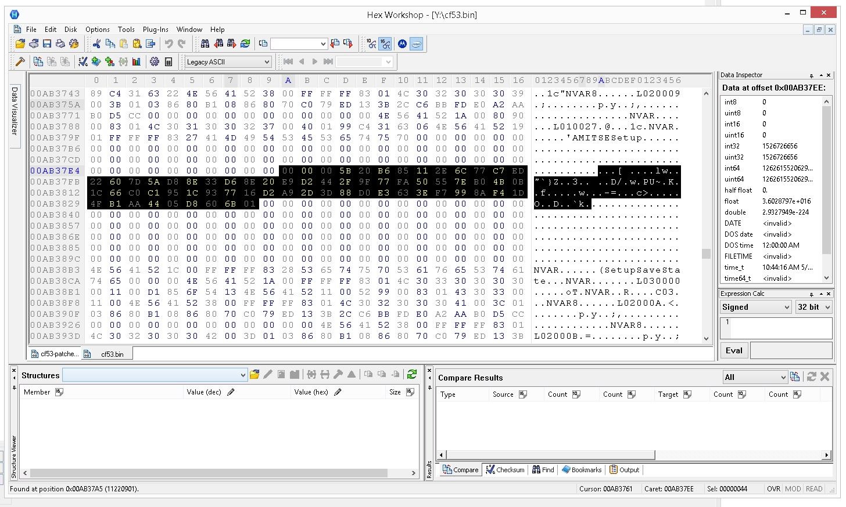Toggle Source column hex format icon

pyautogui.click(x=522, y=394)
